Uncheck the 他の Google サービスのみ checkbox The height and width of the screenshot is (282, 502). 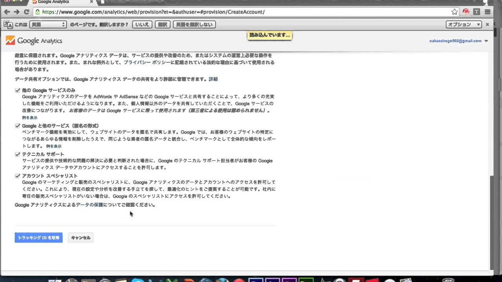point(18,90)
